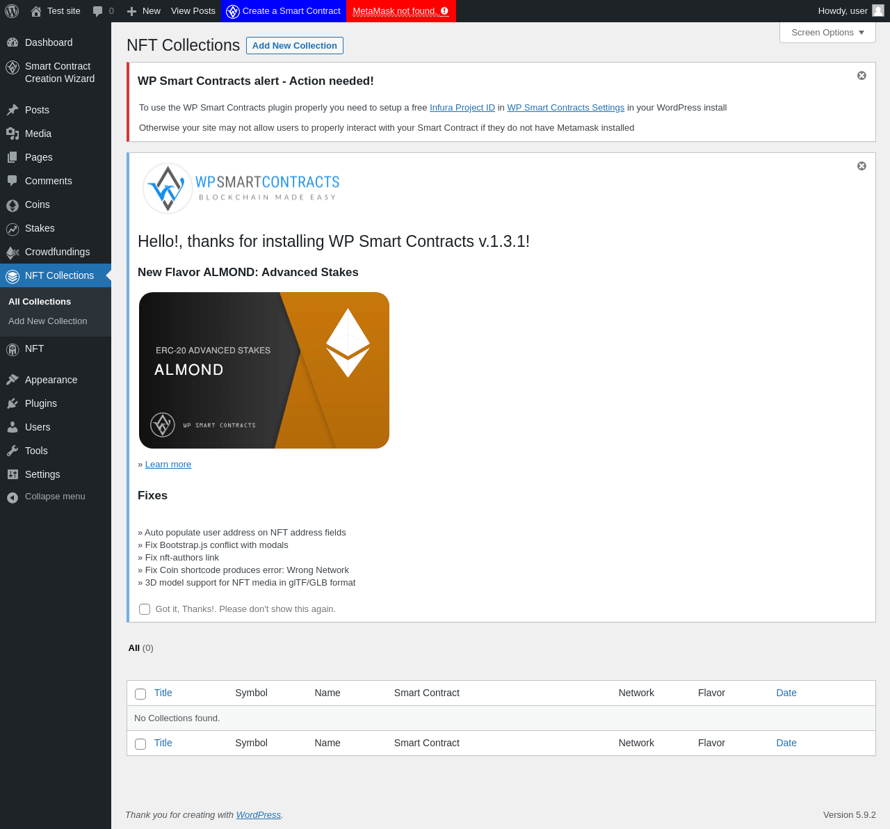Click the Flavor column header

tap(711, 693)
